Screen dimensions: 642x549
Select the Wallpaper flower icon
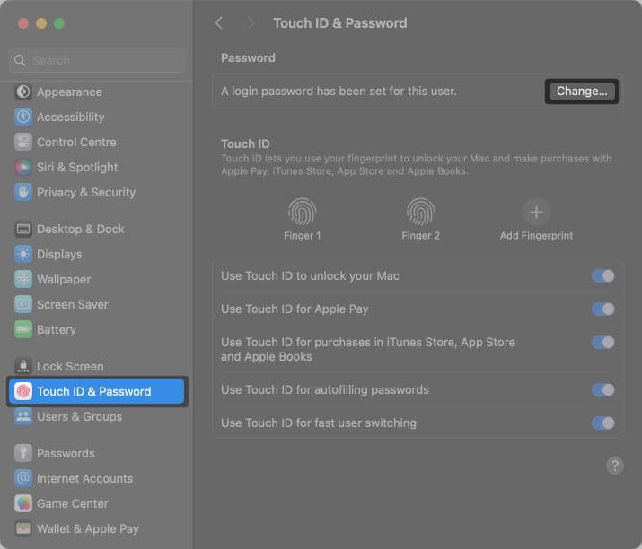(23, 279)
